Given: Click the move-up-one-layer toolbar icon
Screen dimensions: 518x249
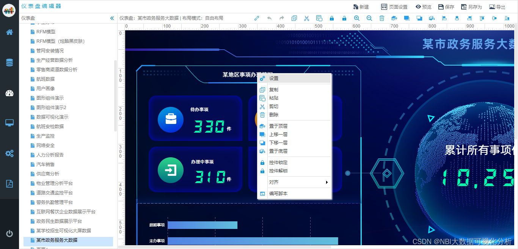Looking at the screenshot, I should [407, 18].
